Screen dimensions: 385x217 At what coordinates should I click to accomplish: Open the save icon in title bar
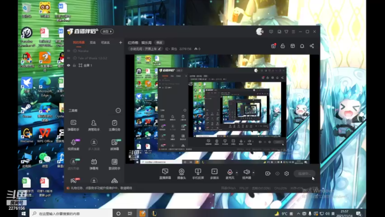[279, 32]
